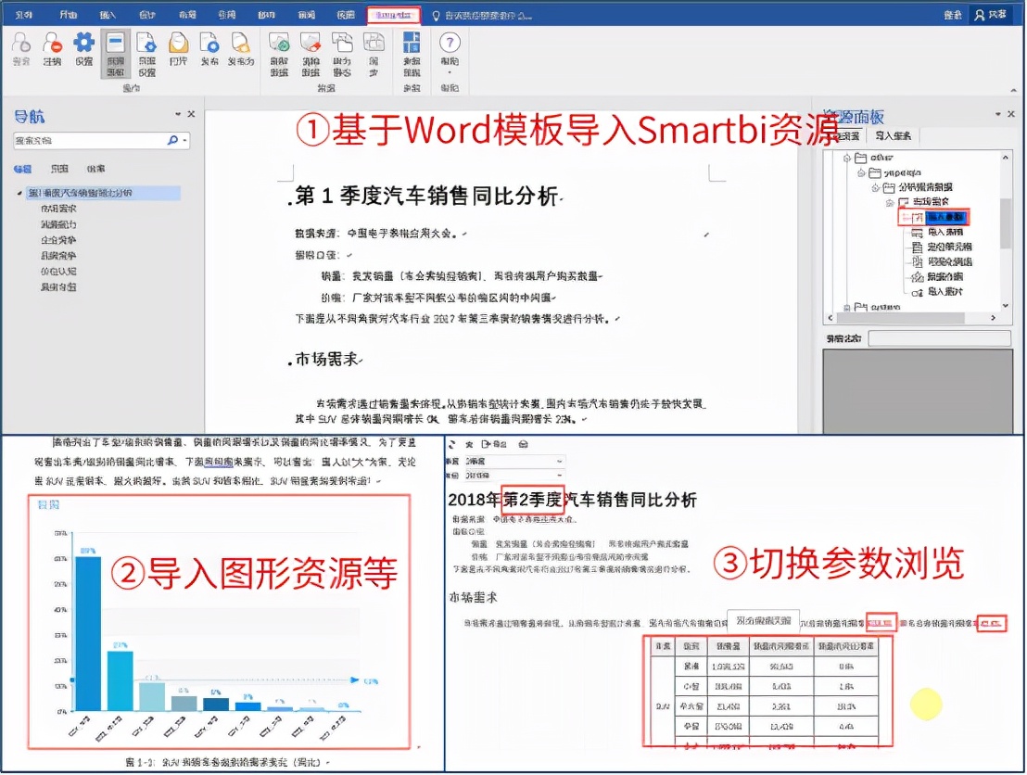The image size is (1027, 775).
Task: Open the File tab in the ribbon
Action: click(x=24, y=15)
